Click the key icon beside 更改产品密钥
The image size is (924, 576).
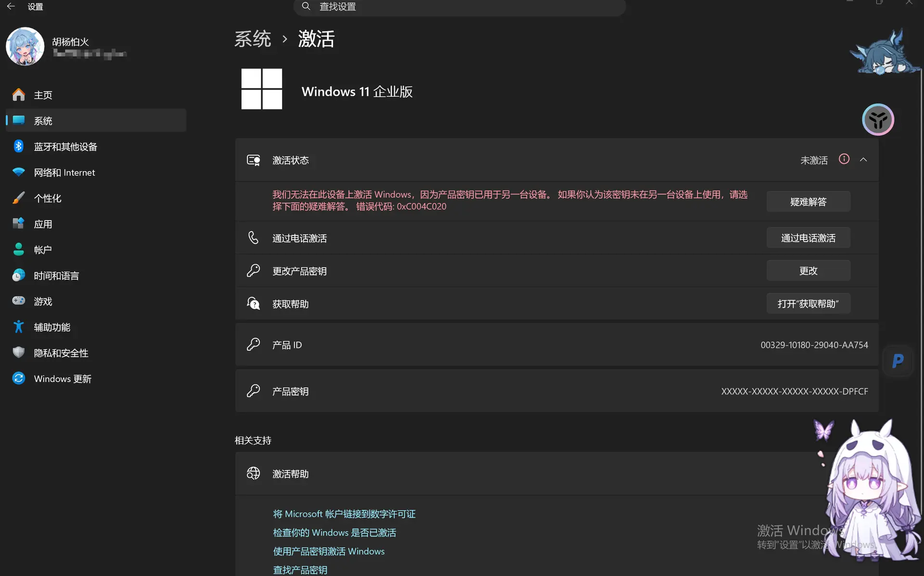point(254,271)
